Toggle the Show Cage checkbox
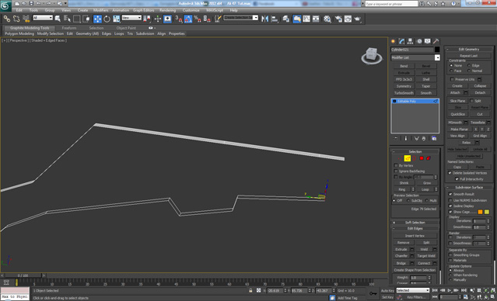497x301 pixels. coord(450,212)
